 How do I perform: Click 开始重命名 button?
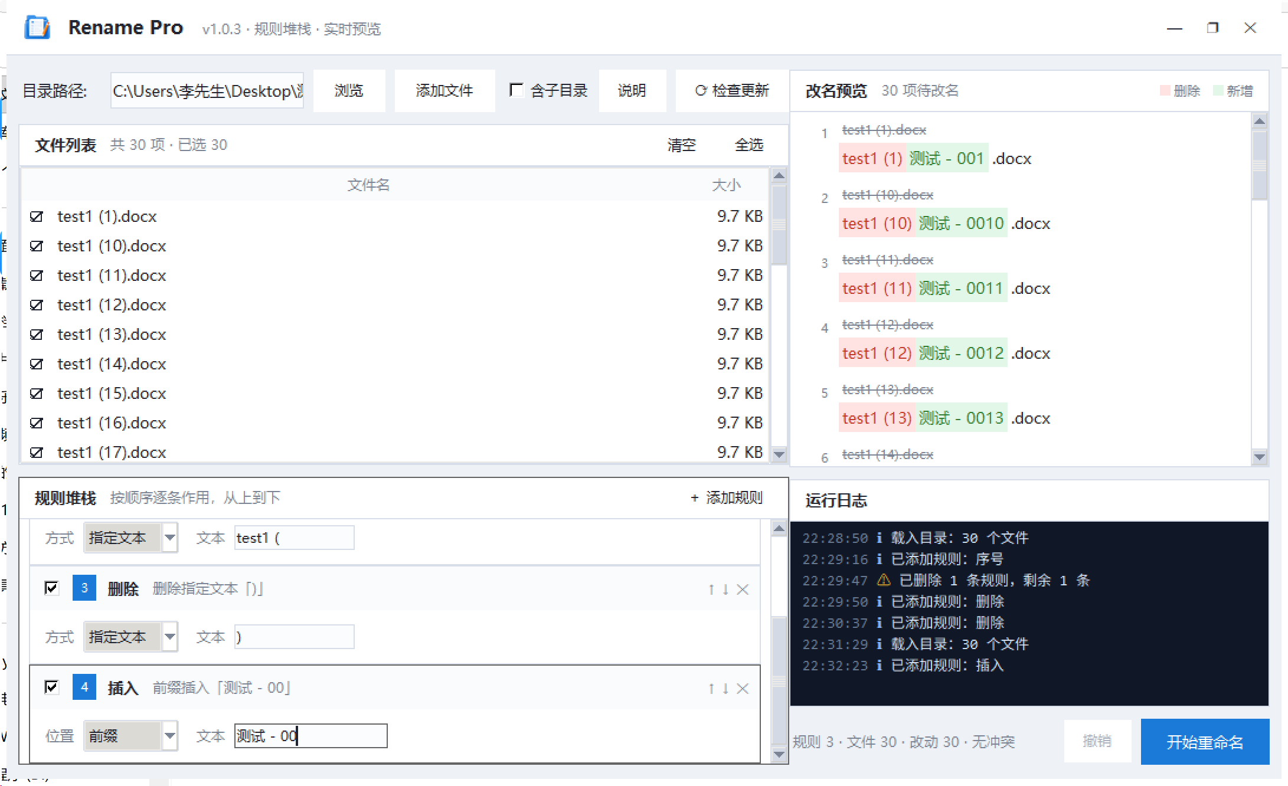[1205, 742]
